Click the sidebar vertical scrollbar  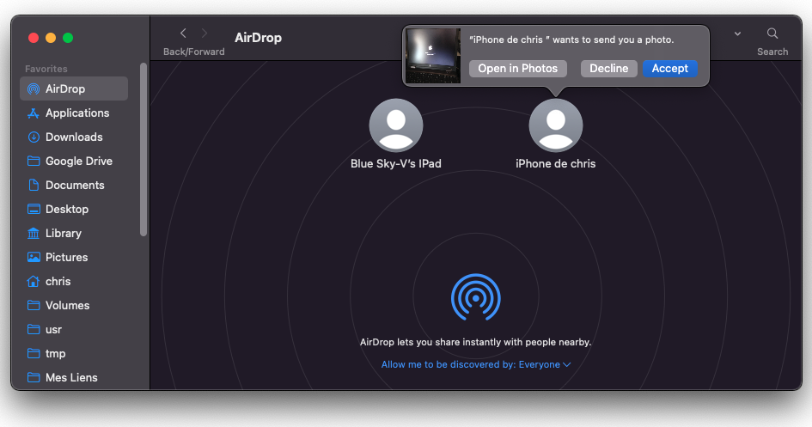click(x=143, y=149)
